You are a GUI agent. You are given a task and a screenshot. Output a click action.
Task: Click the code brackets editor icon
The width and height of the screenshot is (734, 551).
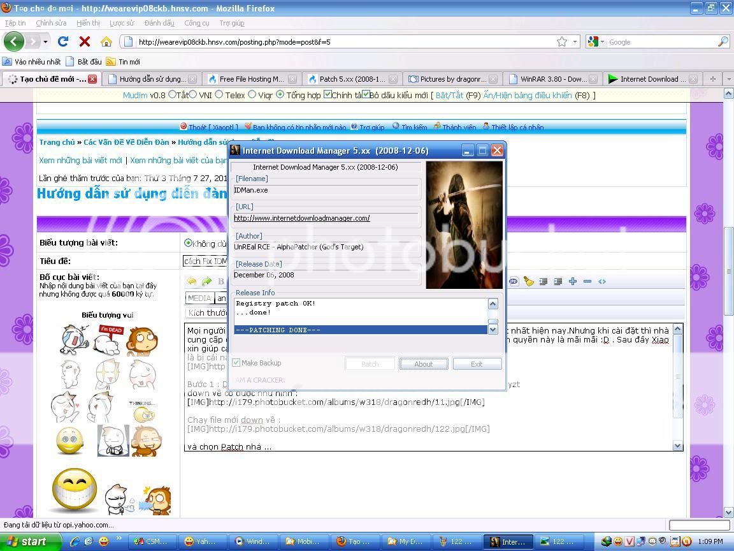[x=602, y=281]
